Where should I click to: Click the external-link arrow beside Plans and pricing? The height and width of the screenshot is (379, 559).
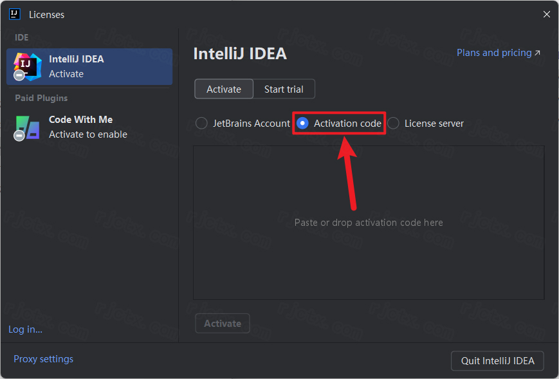tap(537, 53)
